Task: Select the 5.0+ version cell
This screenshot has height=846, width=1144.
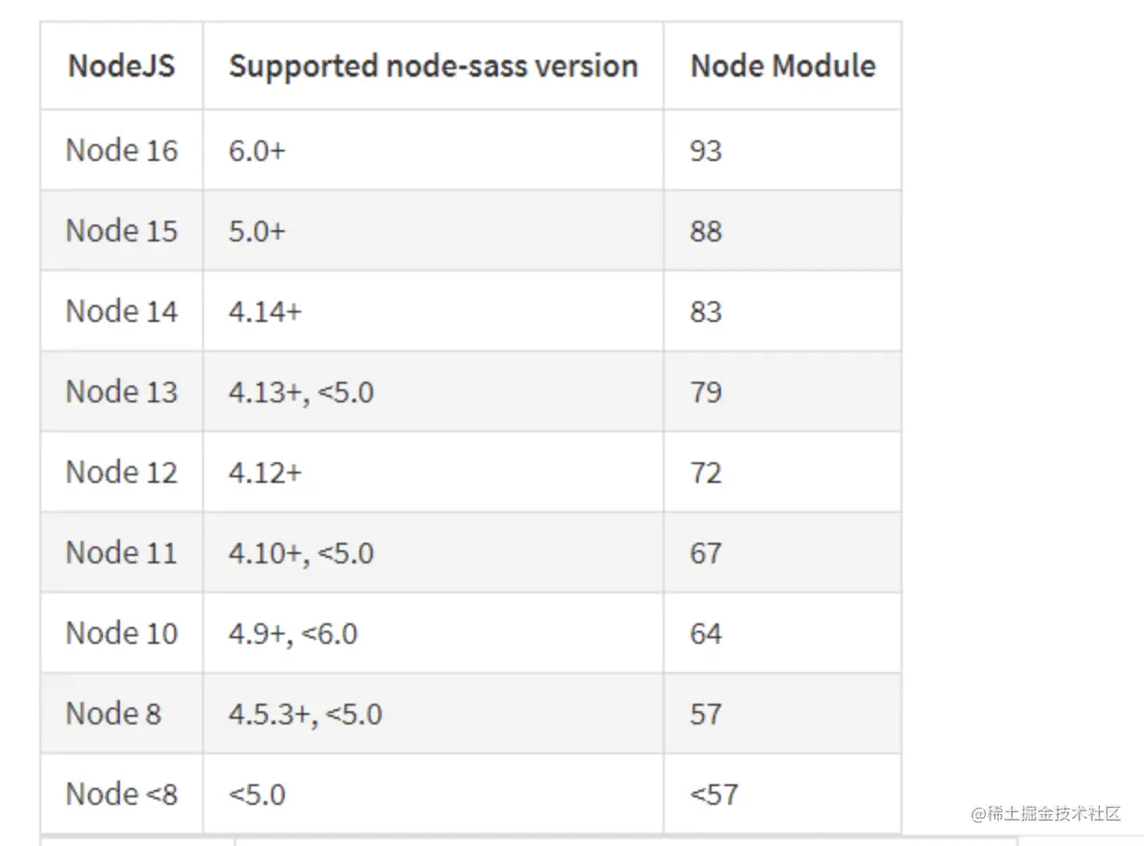Action: [257, 231]
